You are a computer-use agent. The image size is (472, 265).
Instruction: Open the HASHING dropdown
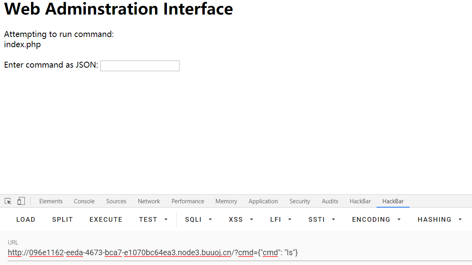tap(440, 219)
